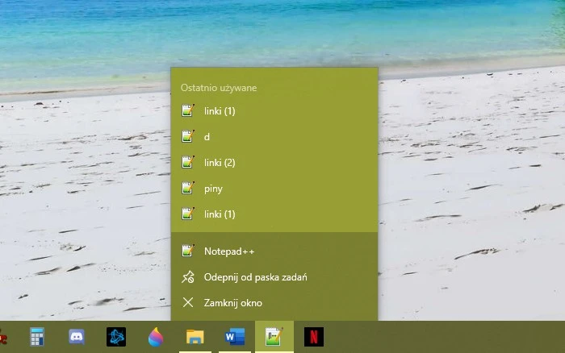The width and height of the screenshot is (565, 353).
Task: Launch Netflix from the taskbar
Action: pyautogui.click(x=314, y=337)
